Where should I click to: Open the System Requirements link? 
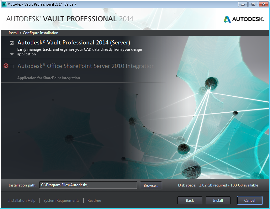pos(61,200)
